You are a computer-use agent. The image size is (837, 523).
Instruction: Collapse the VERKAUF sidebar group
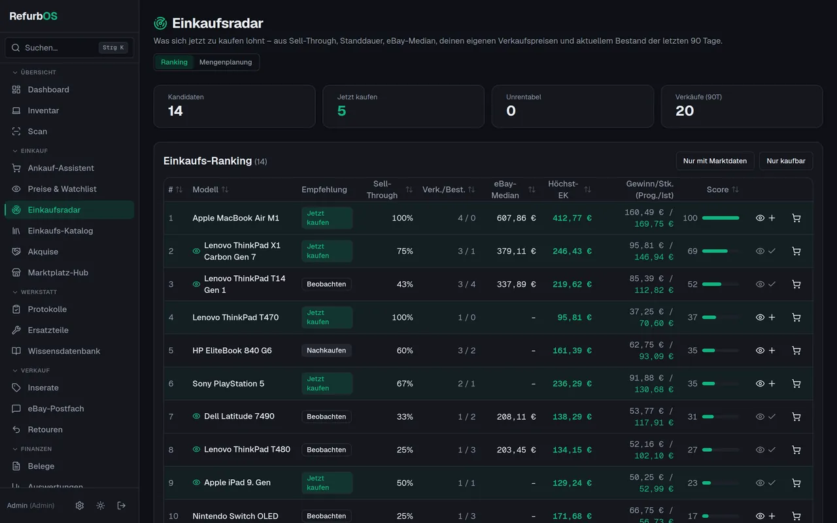[x=31, y=371]
